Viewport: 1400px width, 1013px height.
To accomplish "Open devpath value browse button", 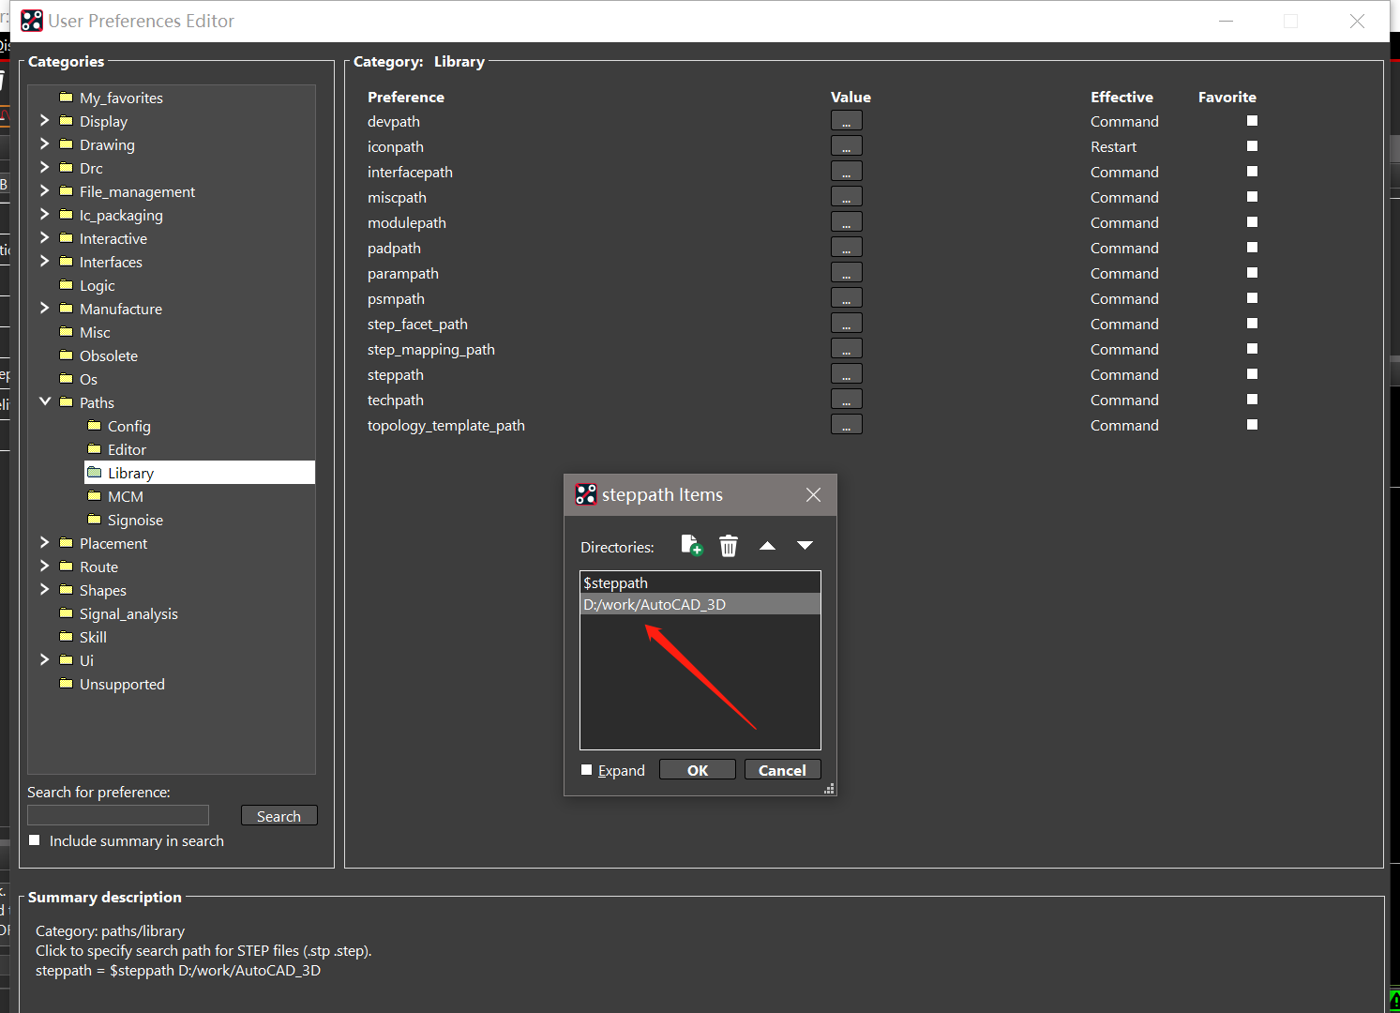I will [846, 121].
